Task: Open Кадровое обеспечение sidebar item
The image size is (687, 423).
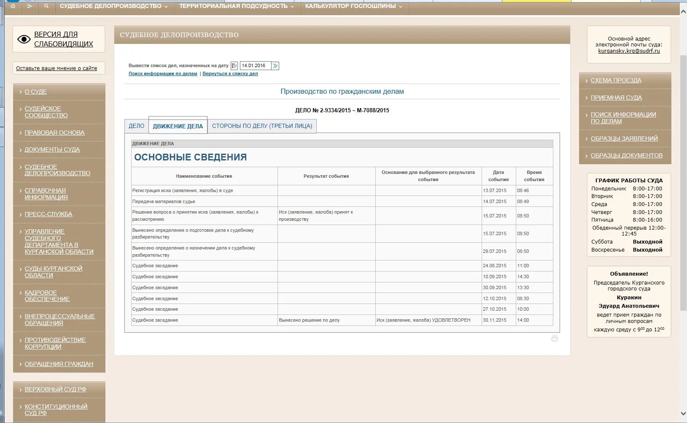Action: (x=47, y=296)
